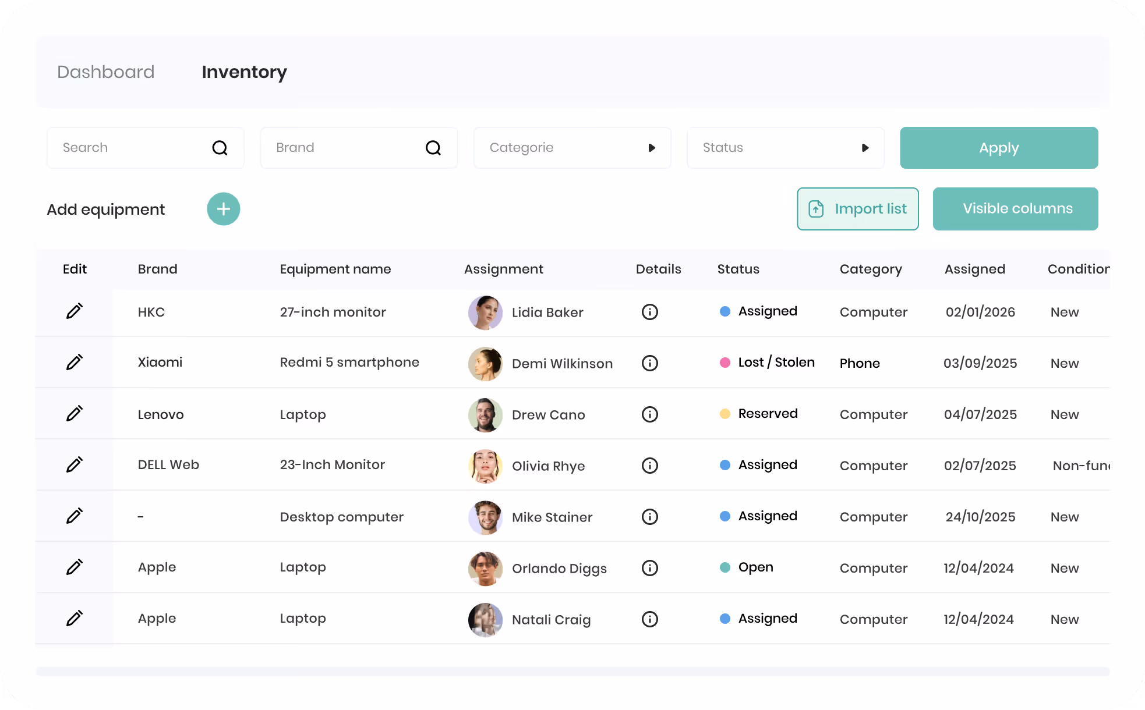Click the edit pencil for DELL Web row
Screen dimensions: 1145x710
click(x=74, y=465)
